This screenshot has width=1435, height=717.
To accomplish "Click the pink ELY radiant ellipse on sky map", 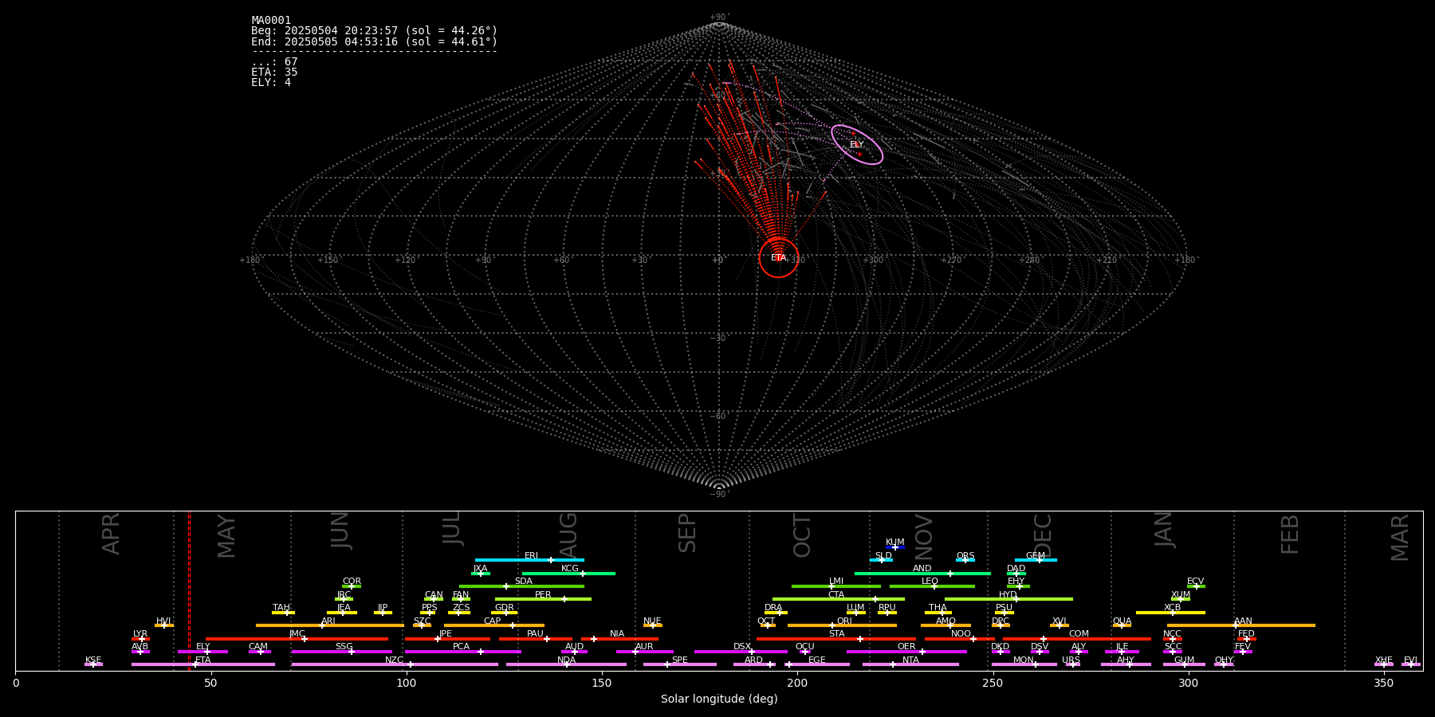I will pyautogui.click(x=857, y=144).
